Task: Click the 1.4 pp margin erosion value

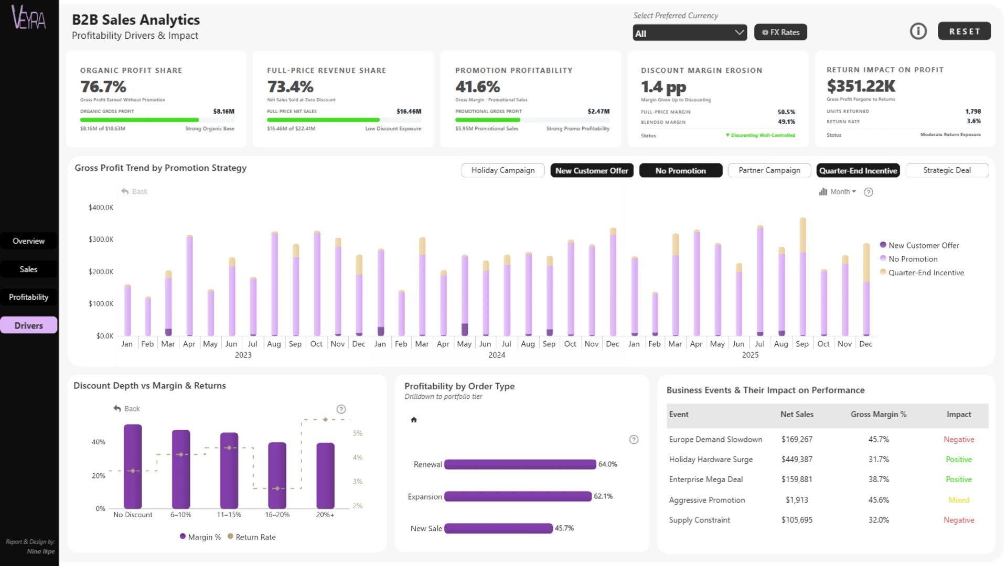Action: point(663,87)
